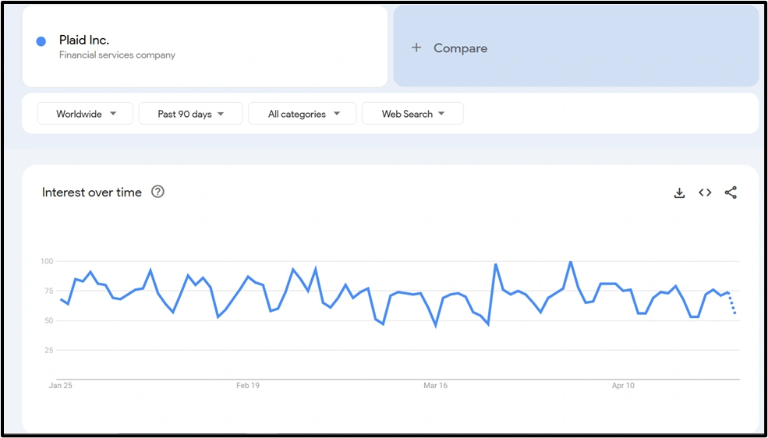Click the 25 y-axis value
The image size is (768, 438).
[48, 351]
